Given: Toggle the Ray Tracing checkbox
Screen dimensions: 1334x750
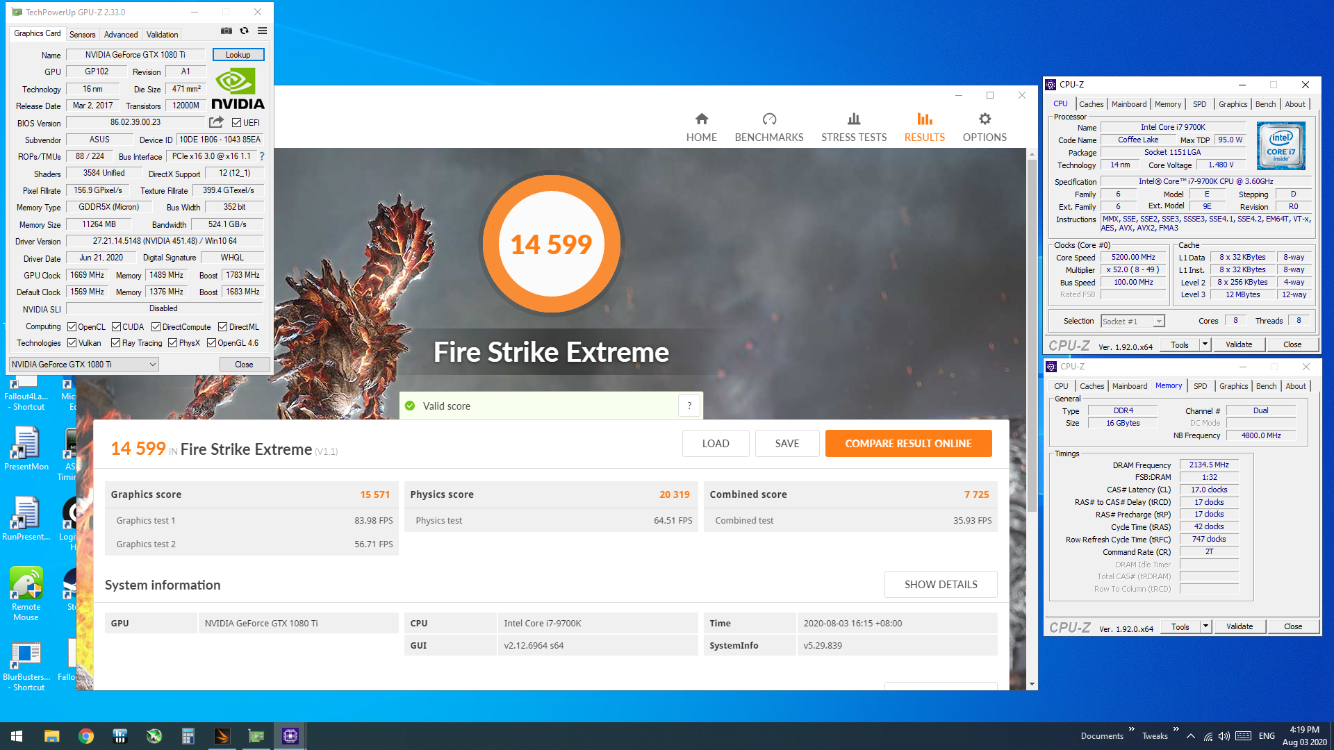Looking at the screenshot, I should (x=115, y=343).
